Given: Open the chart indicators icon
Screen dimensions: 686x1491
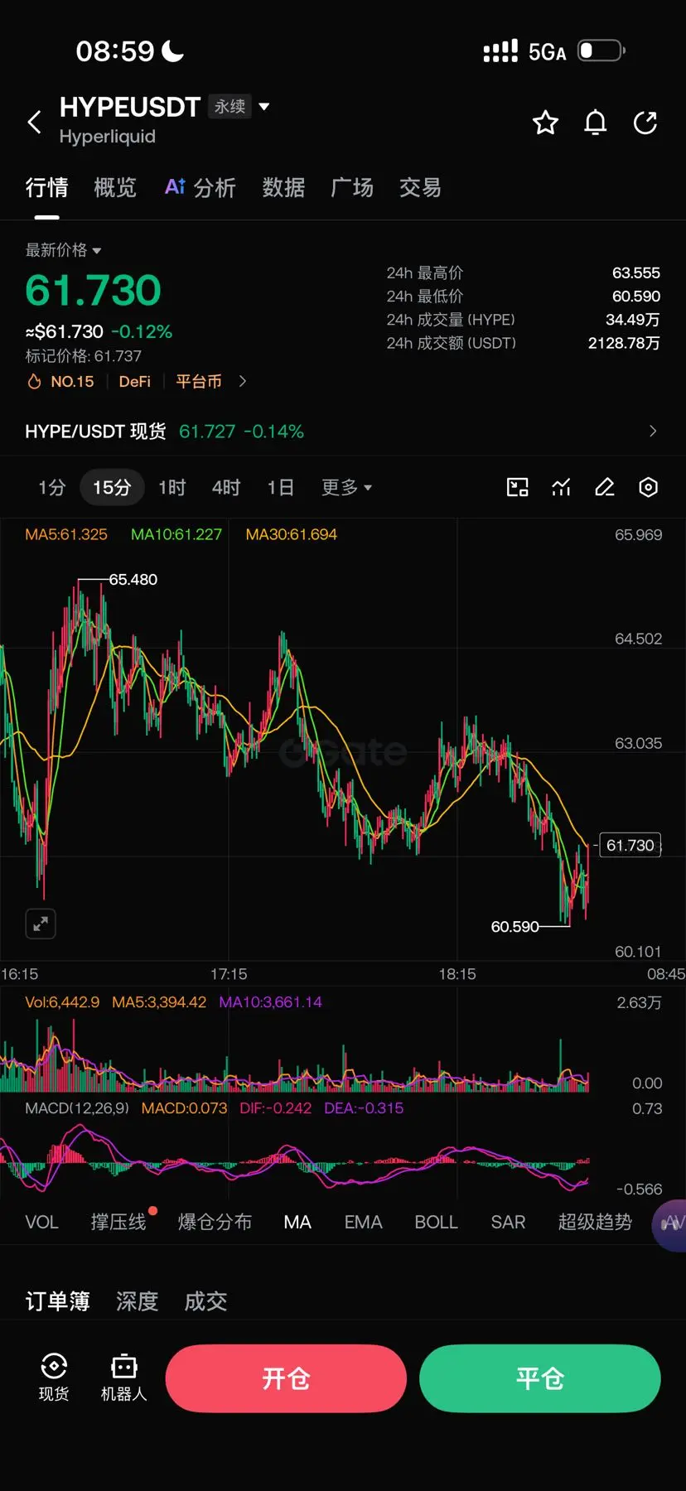Looking at the screenshot, I should (561, 487).
